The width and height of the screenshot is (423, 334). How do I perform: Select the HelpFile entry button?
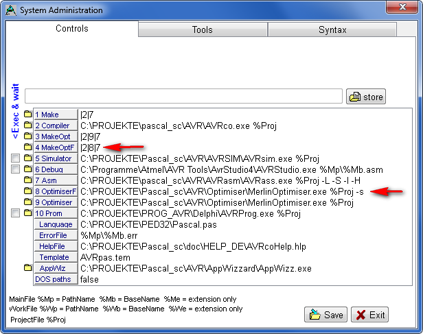pyautogui.click(x=55, y=246)
